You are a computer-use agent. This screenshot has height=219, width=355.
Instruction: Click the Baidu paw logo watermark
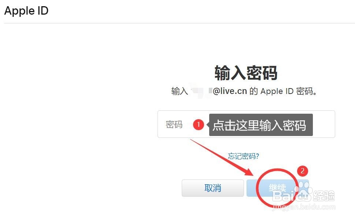[303, 190]
